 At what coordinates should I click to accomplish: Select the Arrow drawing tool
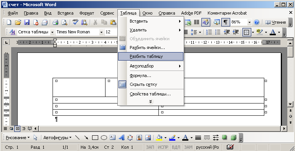(86, 138)
